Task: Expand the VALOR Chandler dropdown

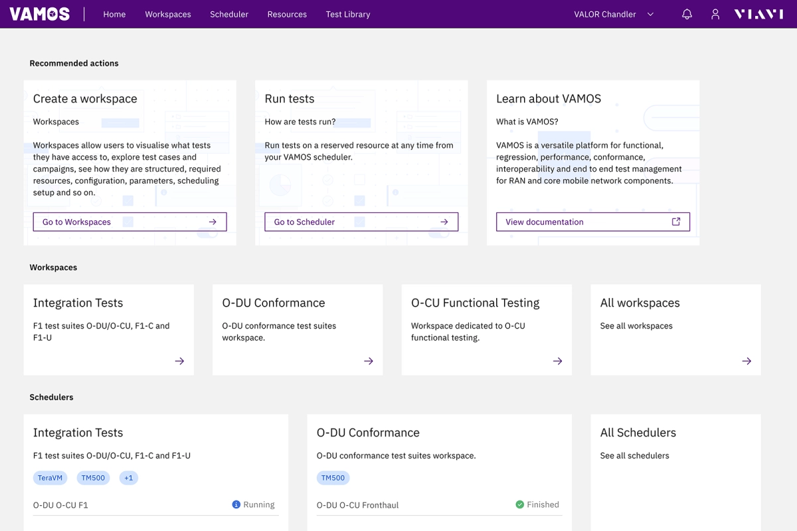Action: click(x=614, y=14)
